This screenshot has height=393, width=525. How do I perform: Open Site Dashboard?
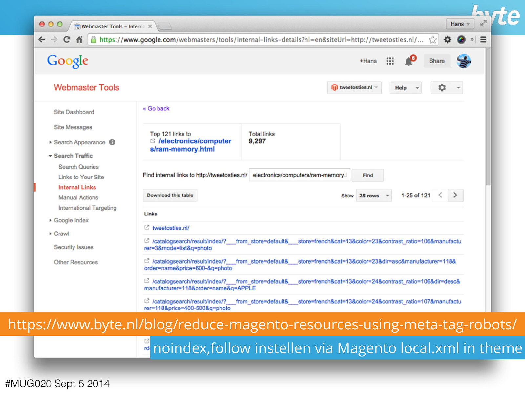tap(74, 112)
